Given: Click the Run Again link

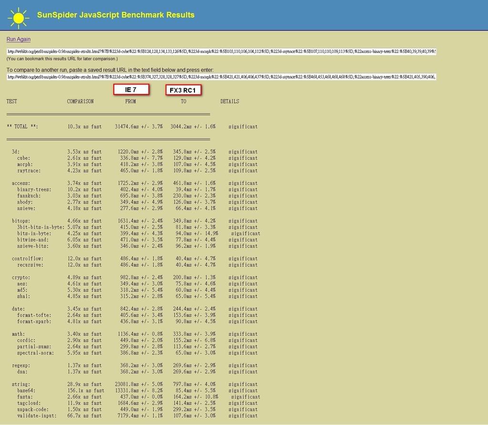Looking at the screenshot, I should coord(19,39).
